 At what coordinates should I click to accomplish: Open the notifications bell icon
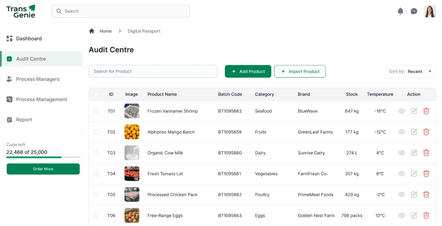[x=400, y=11]
